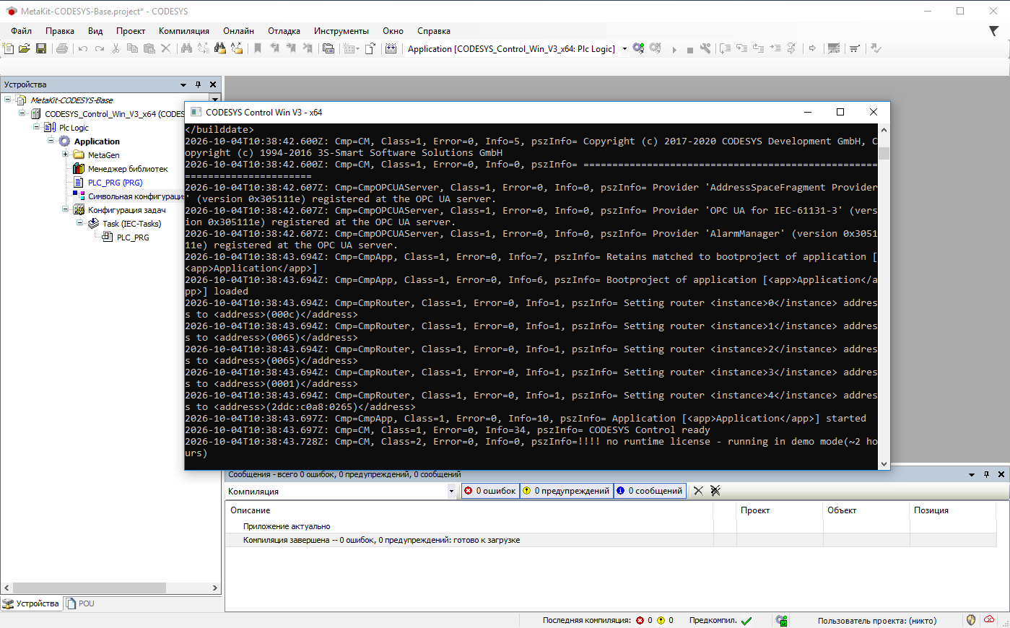Click the toolbar filter funnel icon

[x=994, y=31]
